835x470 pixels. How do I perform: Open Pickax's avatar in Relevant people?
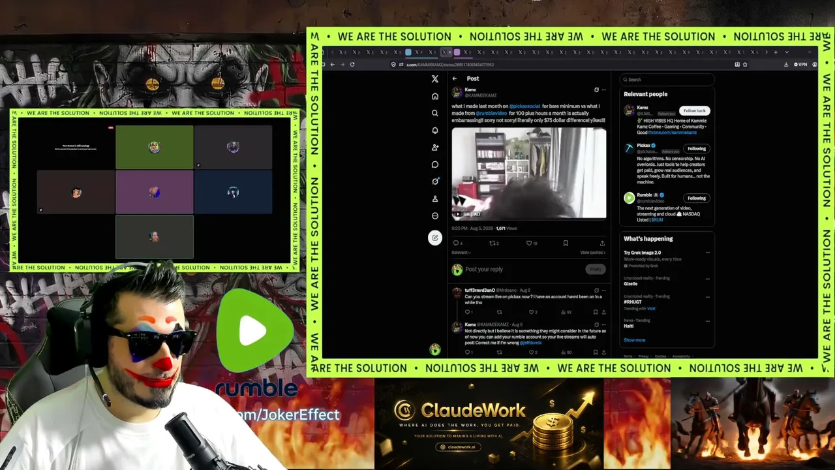pyautogui.click(x=629, y=148)
